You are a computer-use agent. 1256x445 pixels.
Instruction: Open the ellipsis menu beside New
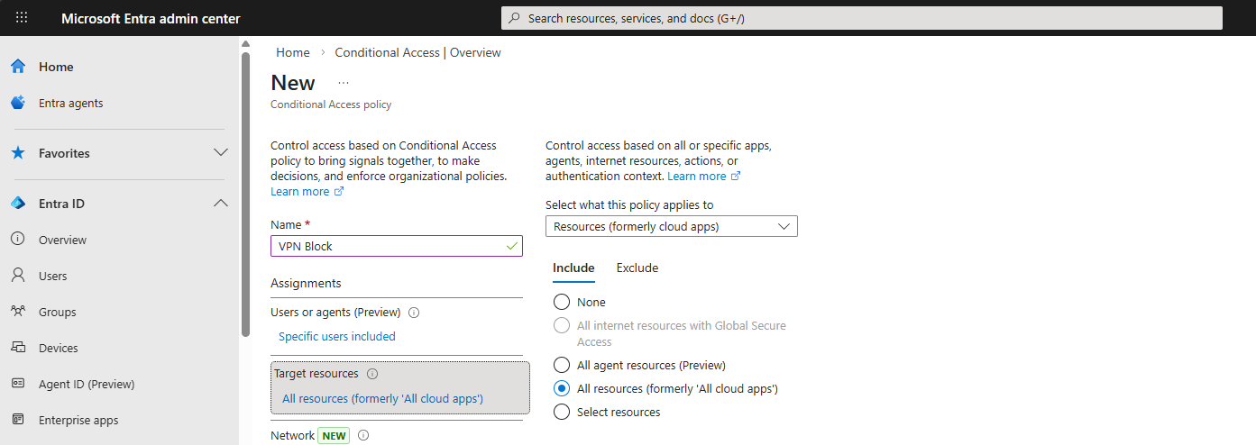coord(344,83)
